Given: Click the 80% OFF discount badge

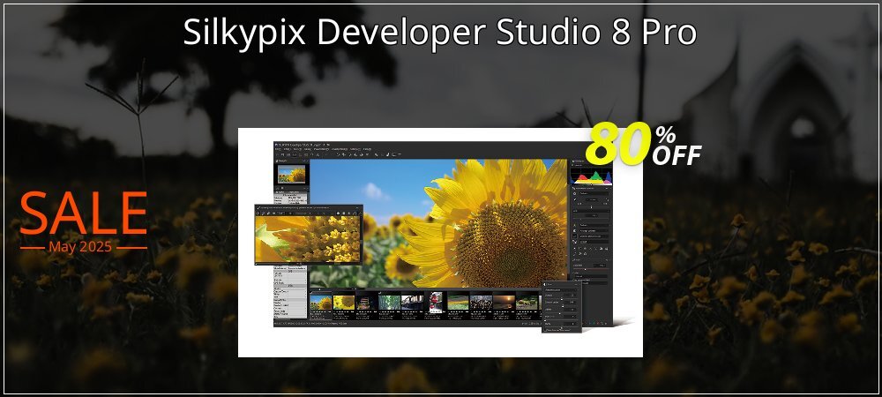Looking at the screenshot, I should pos(644,144).
